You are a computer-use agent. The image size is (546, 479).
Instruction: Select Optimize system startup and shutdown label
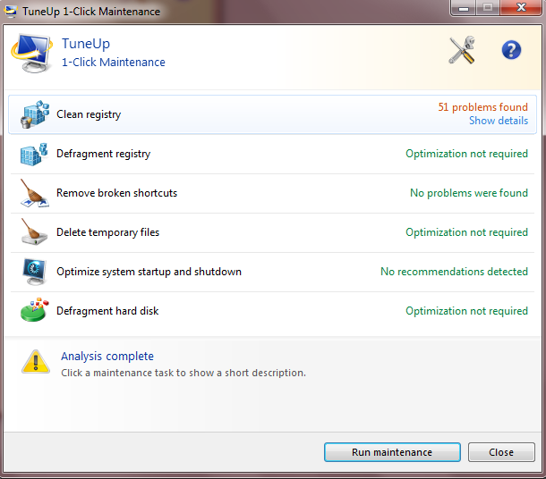149,272
